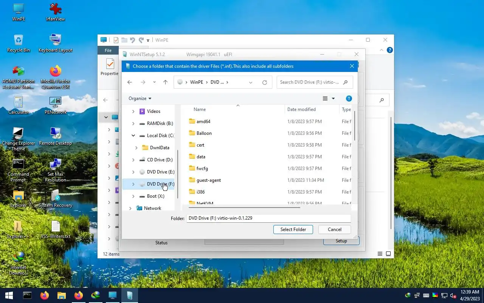
Task: Click the Search DVD Drive (F:) box
Action: pos(315,82)
